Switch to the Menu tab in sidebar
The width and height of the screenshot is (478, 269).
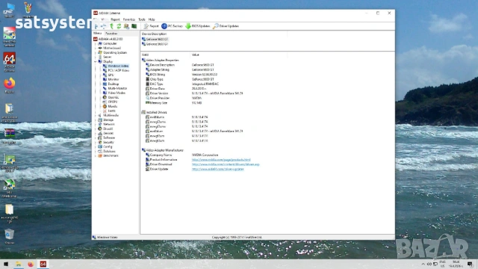[97, 33]
